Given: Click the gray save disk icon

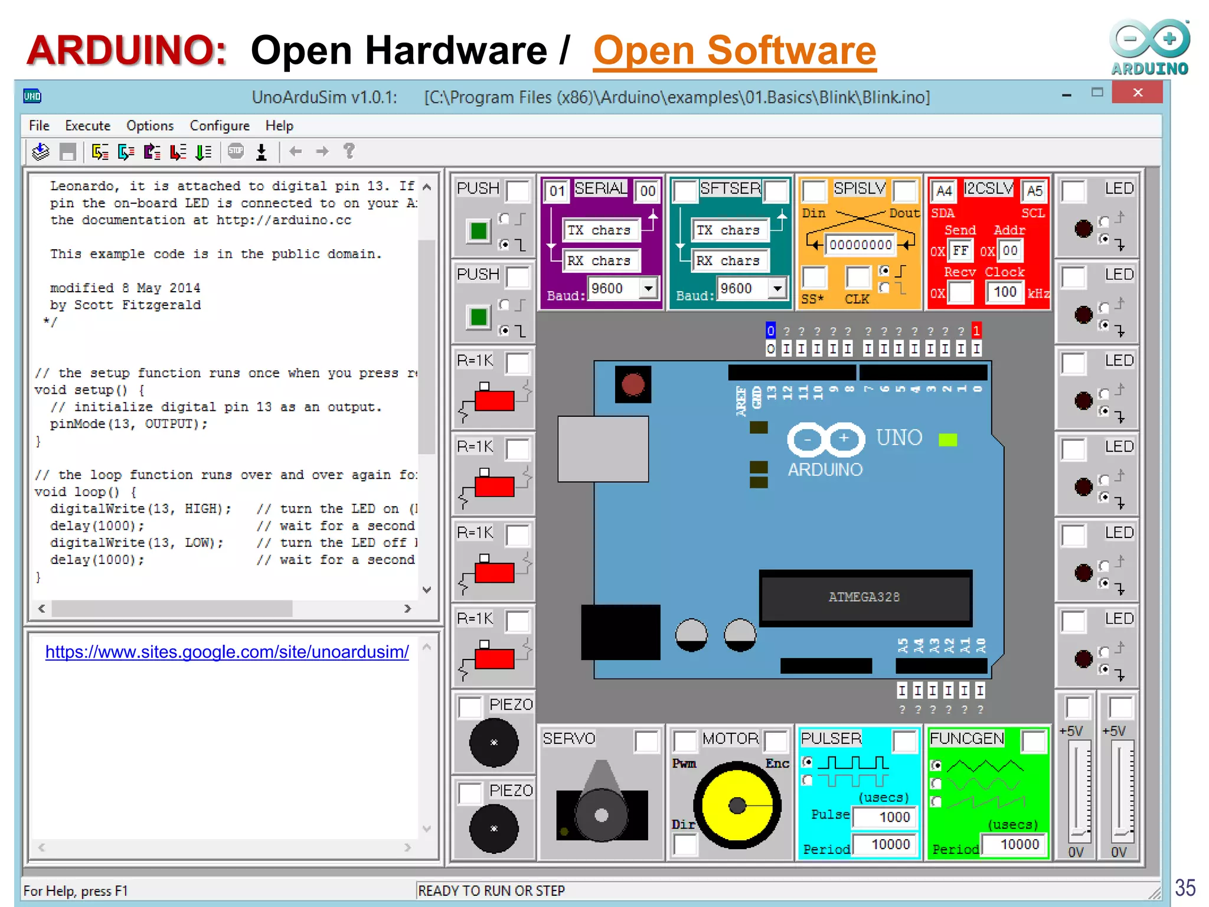Looking at the screenshot, I should pos(68,152).
